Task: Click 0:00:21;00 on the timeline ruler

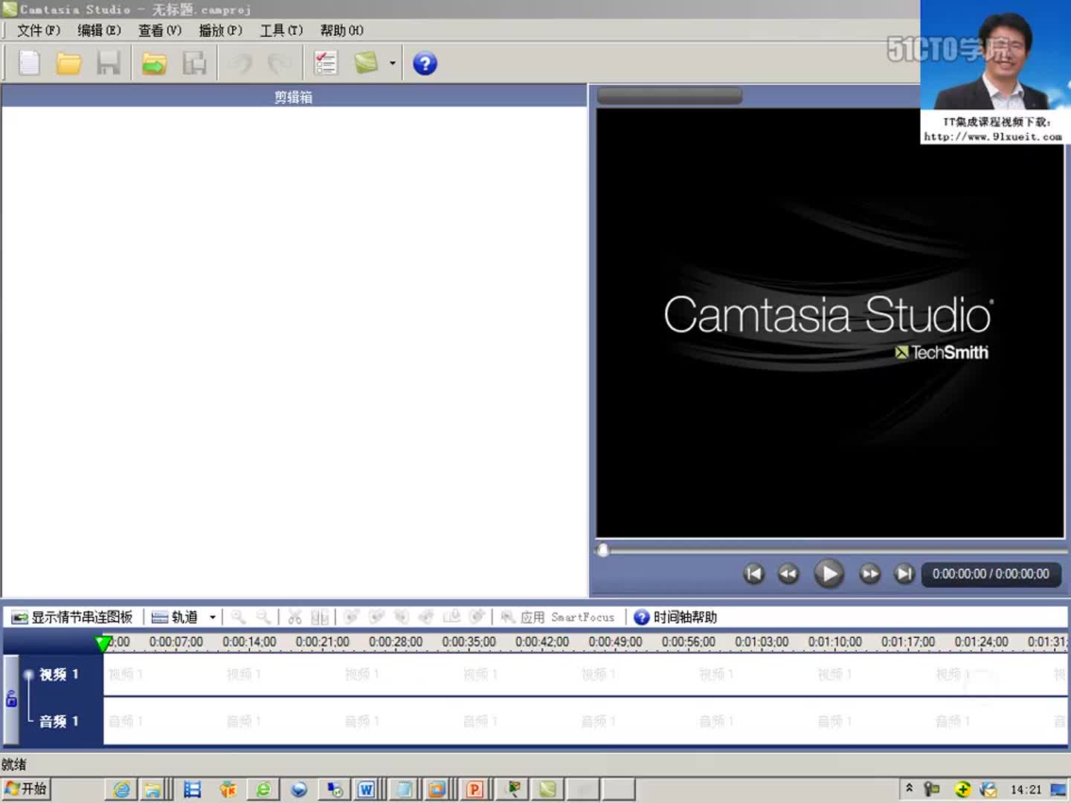Action: pos(322,642)
